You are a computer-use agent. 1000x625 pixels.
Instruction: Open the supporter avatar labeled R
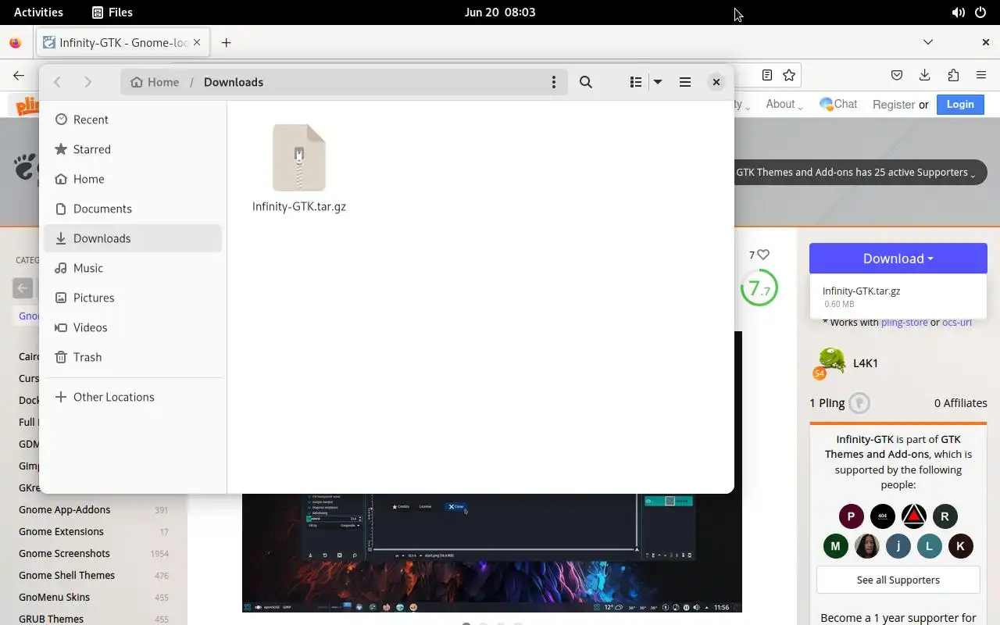[x=945, y=516]
